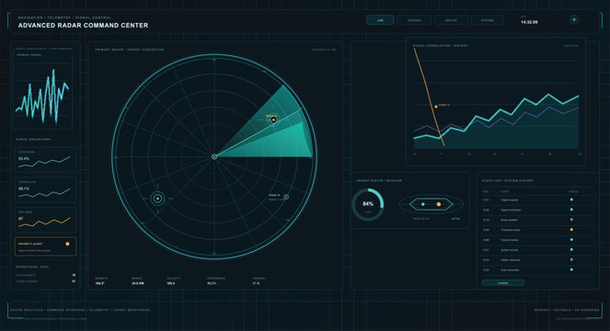Click teal status dot for System synced
Screen dimensions: 610x331
[x=571, y=250]
